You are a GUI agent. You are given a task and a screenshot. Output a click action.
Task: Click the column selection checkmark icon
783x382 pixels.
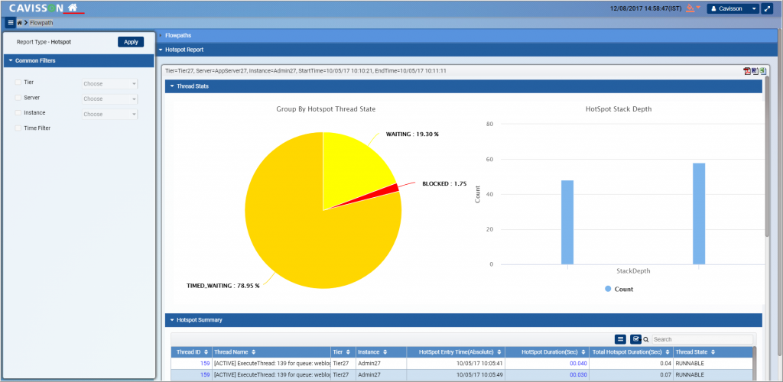[635, 339]
